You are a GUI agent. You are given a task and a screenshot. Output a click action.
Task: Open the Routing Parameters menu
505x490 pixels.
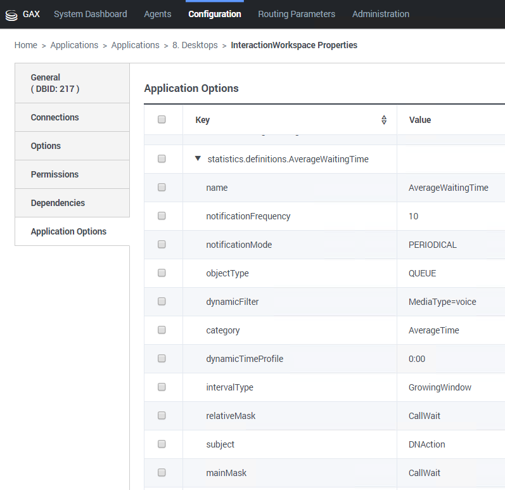[x=297, y=14]
